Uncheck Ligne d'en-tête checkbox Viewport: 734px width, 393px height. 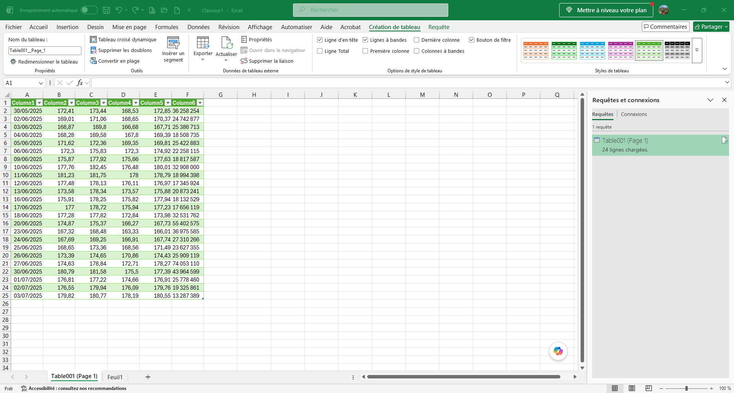320,40
